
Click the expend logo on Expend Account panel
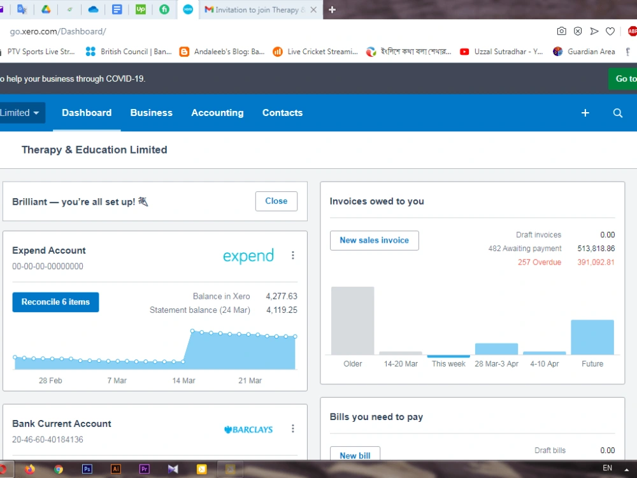[248, 256]
